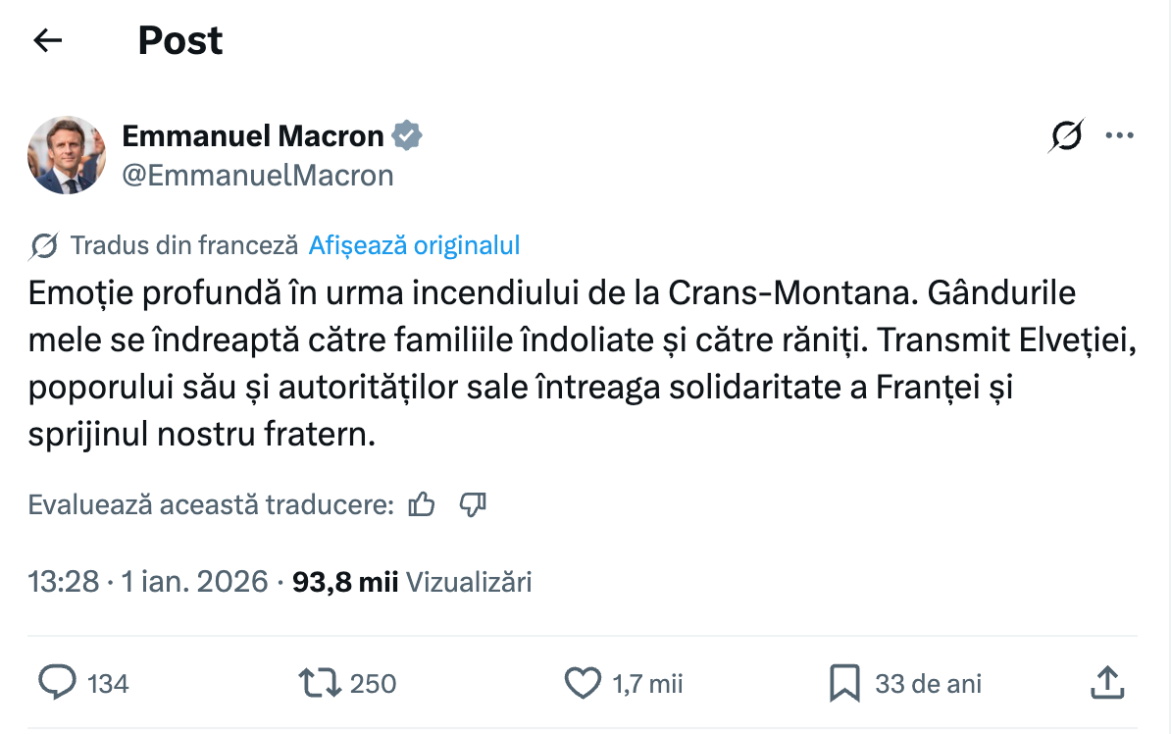Open the repost options

320,682
